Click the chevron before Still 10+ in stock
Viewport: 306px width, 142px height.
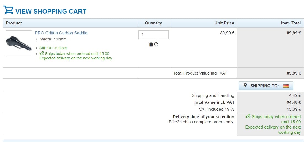click(37, 48)
